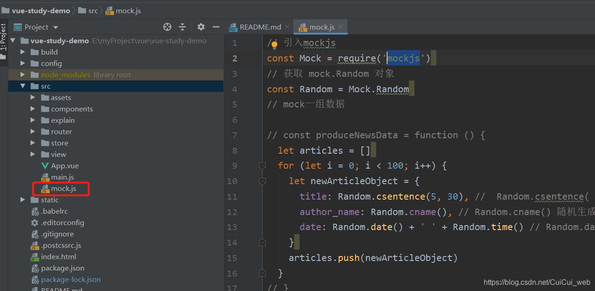The width and height of the screenshot is (595, 291).
Task: Click line number 2 in the gutter
Action: pyautogui.click(x=234, y=58)
